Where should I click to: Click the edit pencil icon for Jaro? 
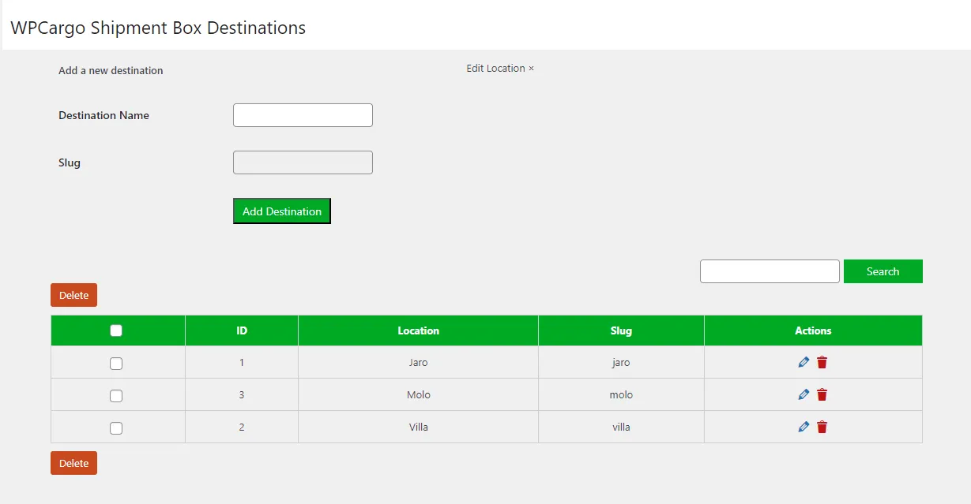[x=804, y=362]
